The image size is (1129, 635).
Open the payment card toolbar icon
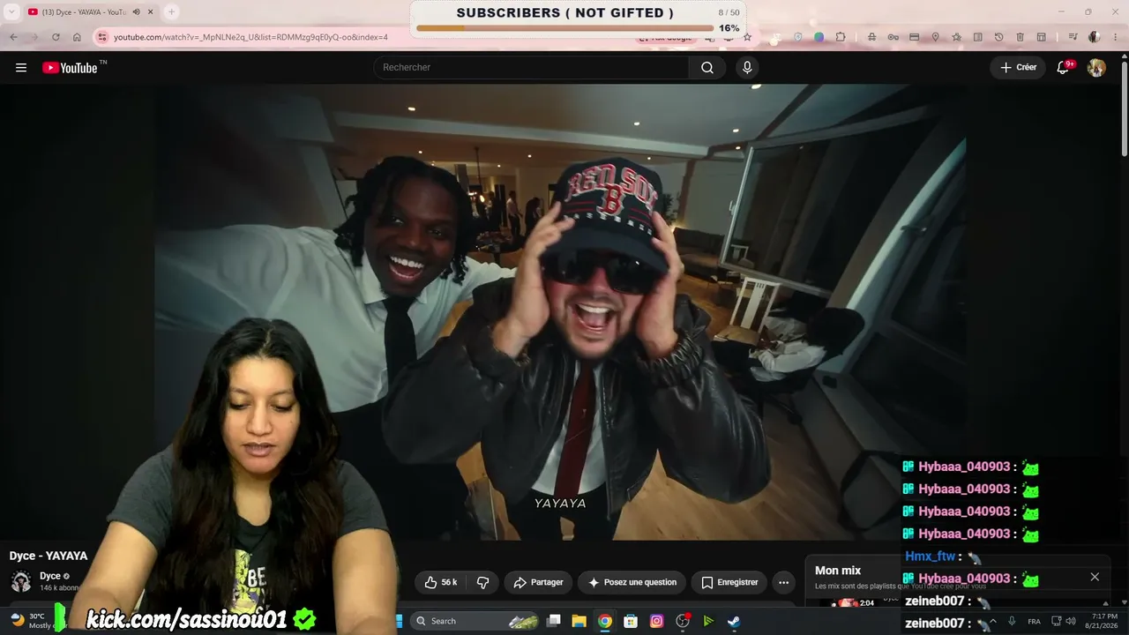[914, 37]
